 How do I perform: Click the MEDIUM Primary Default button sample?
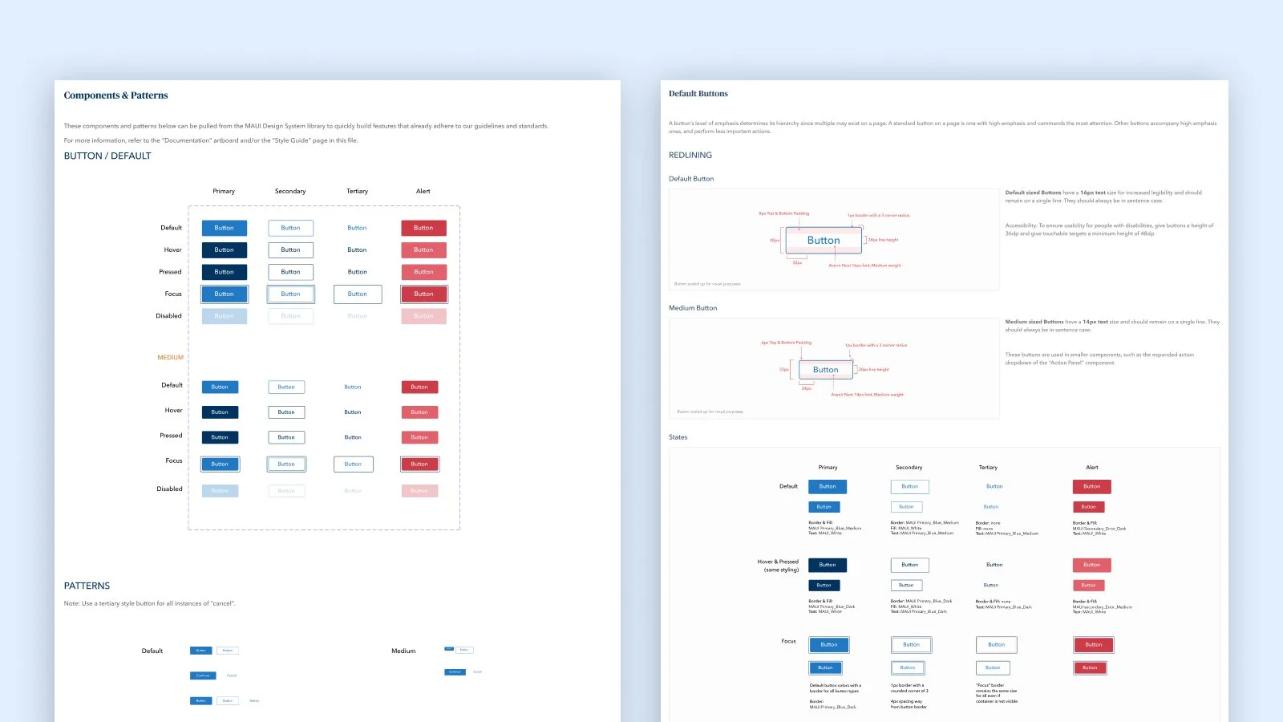(x=220, y=387)
